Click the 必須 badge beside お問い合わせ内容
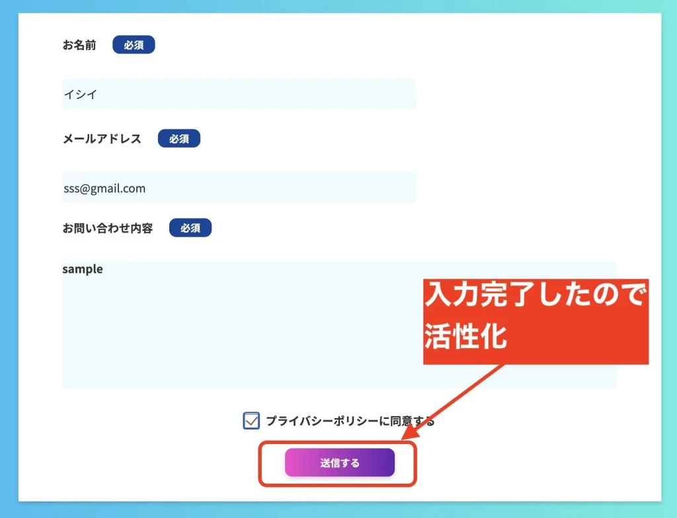This screenshot has height=518, width=677. coord(190,228)
